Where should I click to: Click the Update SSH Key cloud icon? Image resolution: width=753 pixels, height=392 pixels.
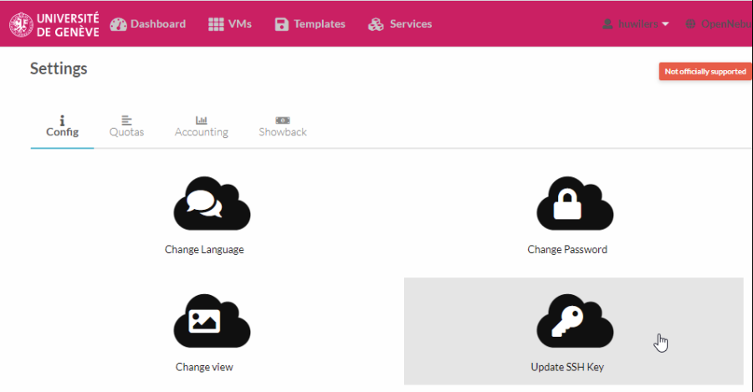tap(575, 321)
